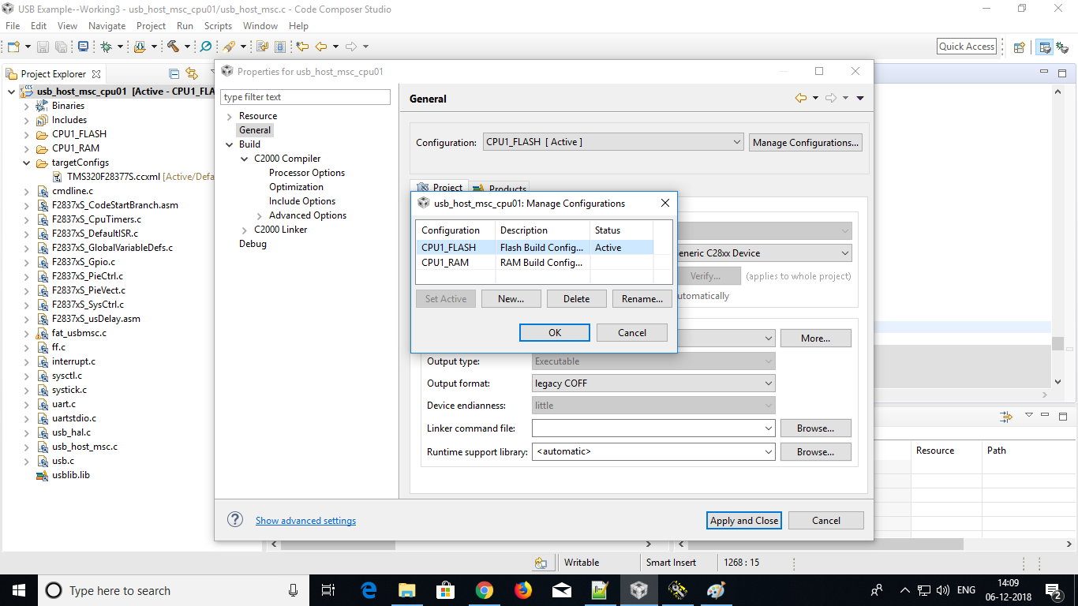Open the Configuration combo box showing CPU1_FLASH
Image resolution: width=1078 pixels, height=606 pixels.
pyautogui.click(x=613, y=142)
